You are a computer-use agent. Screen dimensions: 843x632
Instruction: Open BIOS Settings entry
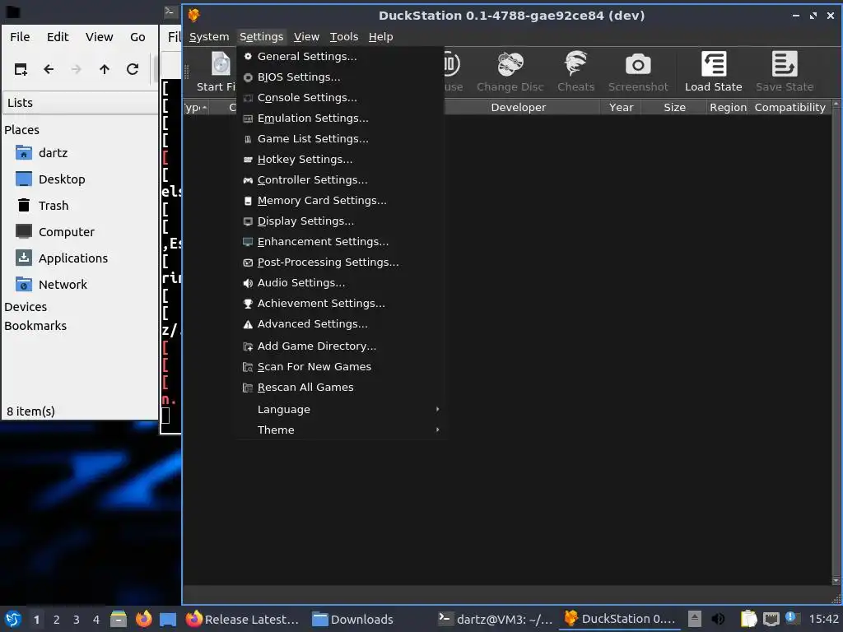[340, 77]
